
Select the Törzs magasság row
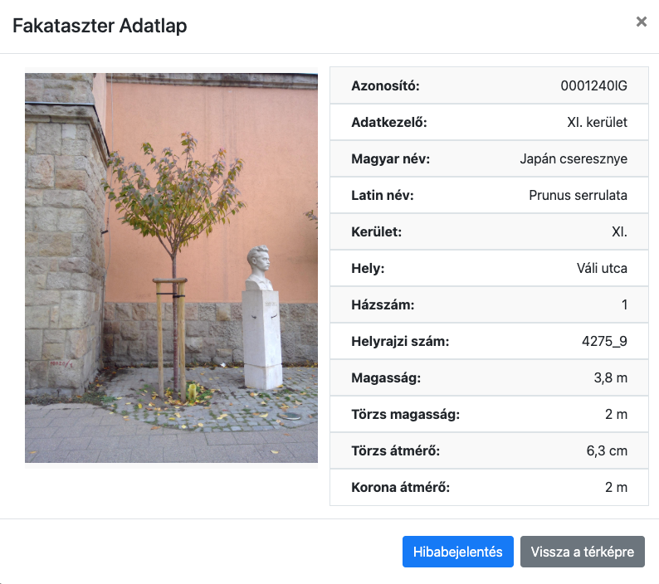(489, 414)
